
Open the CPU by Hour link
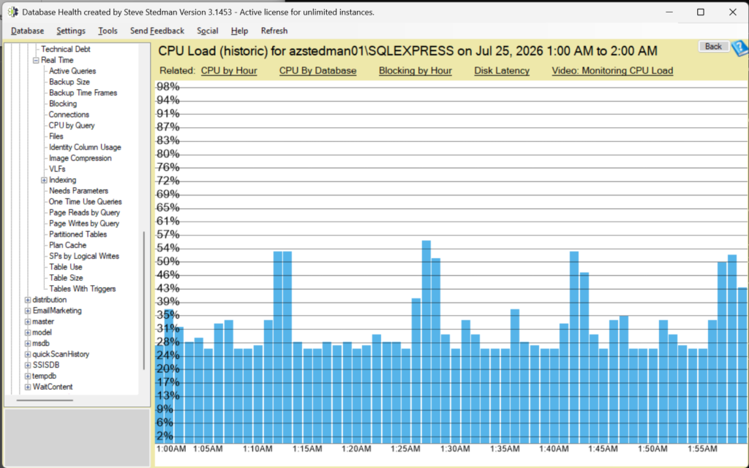229,71
